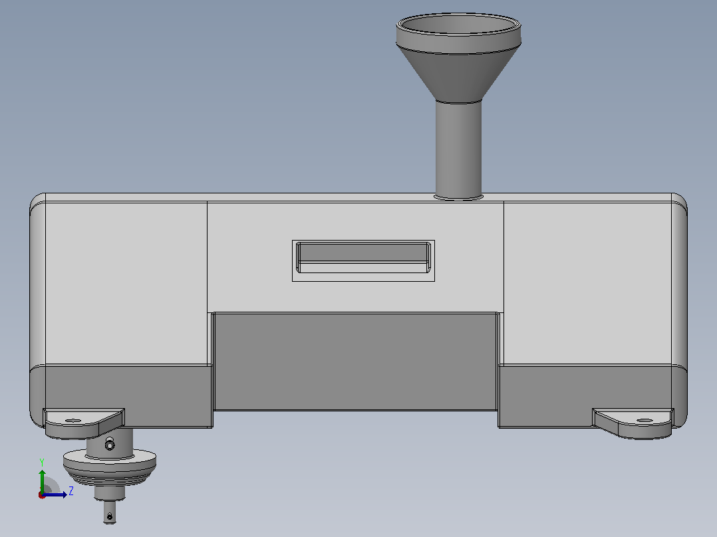
Task: Click the blue Z axis arrow
Action: (55, 494)
